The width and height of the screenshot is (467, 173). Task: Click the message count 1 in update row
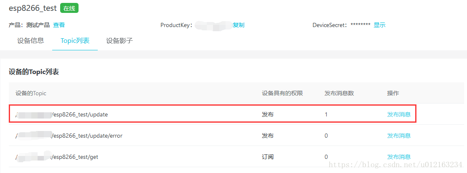[x=326, y=114]
